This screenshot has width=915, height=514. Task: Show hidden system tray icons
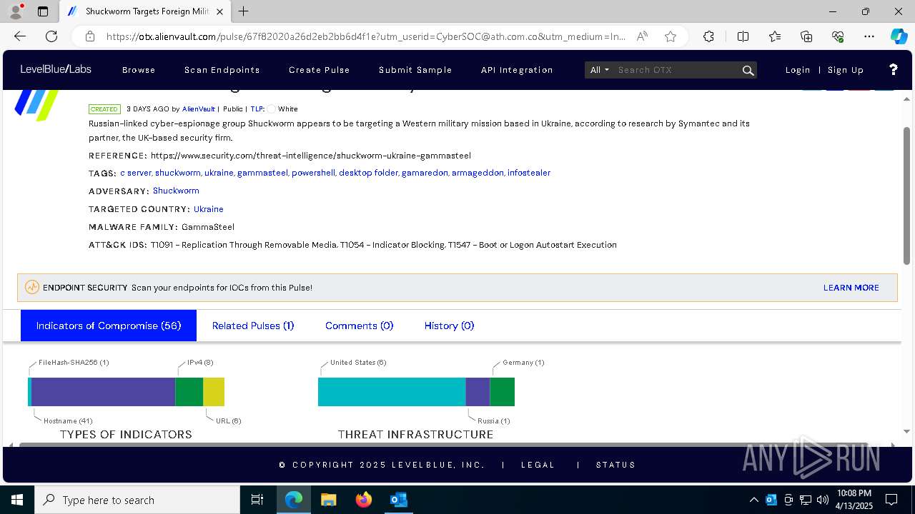coord(753,500)
